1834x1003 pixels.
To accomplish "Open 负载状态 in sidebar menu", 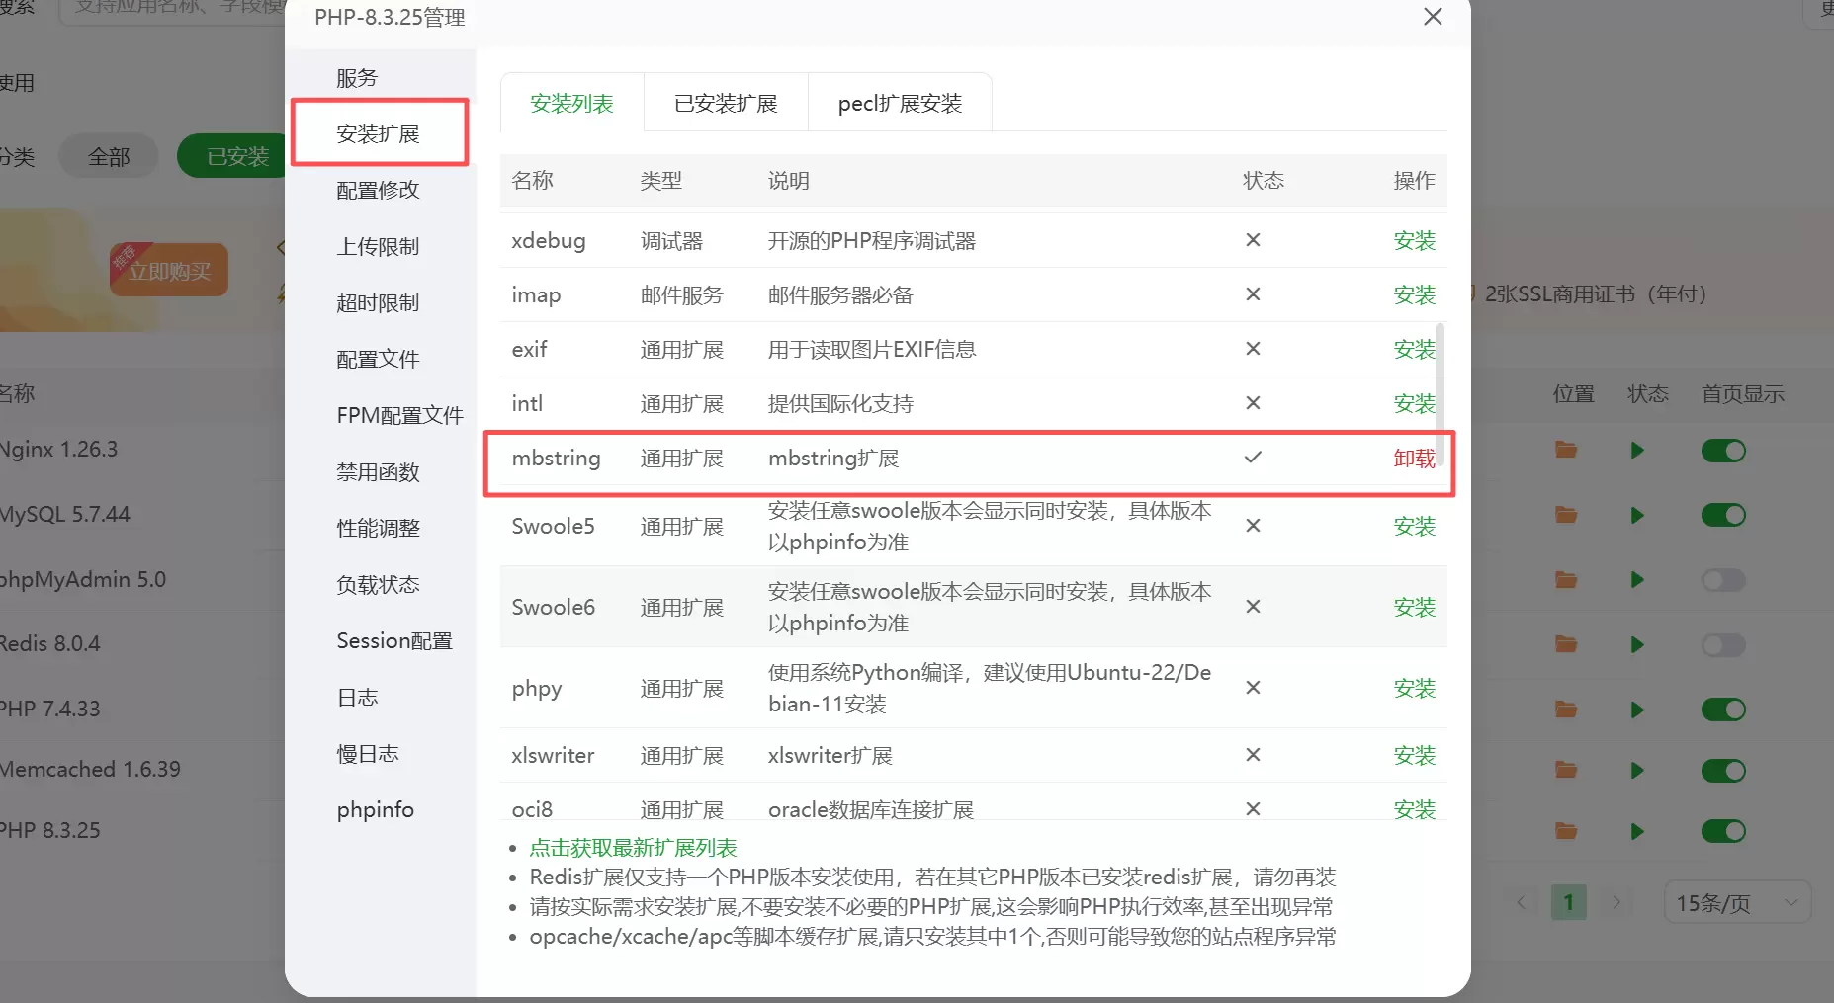I will point(379,584).
